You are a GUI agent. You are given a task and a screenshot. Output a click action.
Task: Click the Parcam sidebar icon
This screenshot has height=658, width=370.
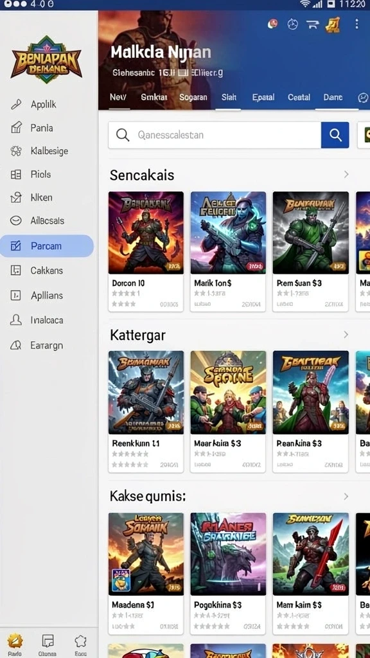16,246
